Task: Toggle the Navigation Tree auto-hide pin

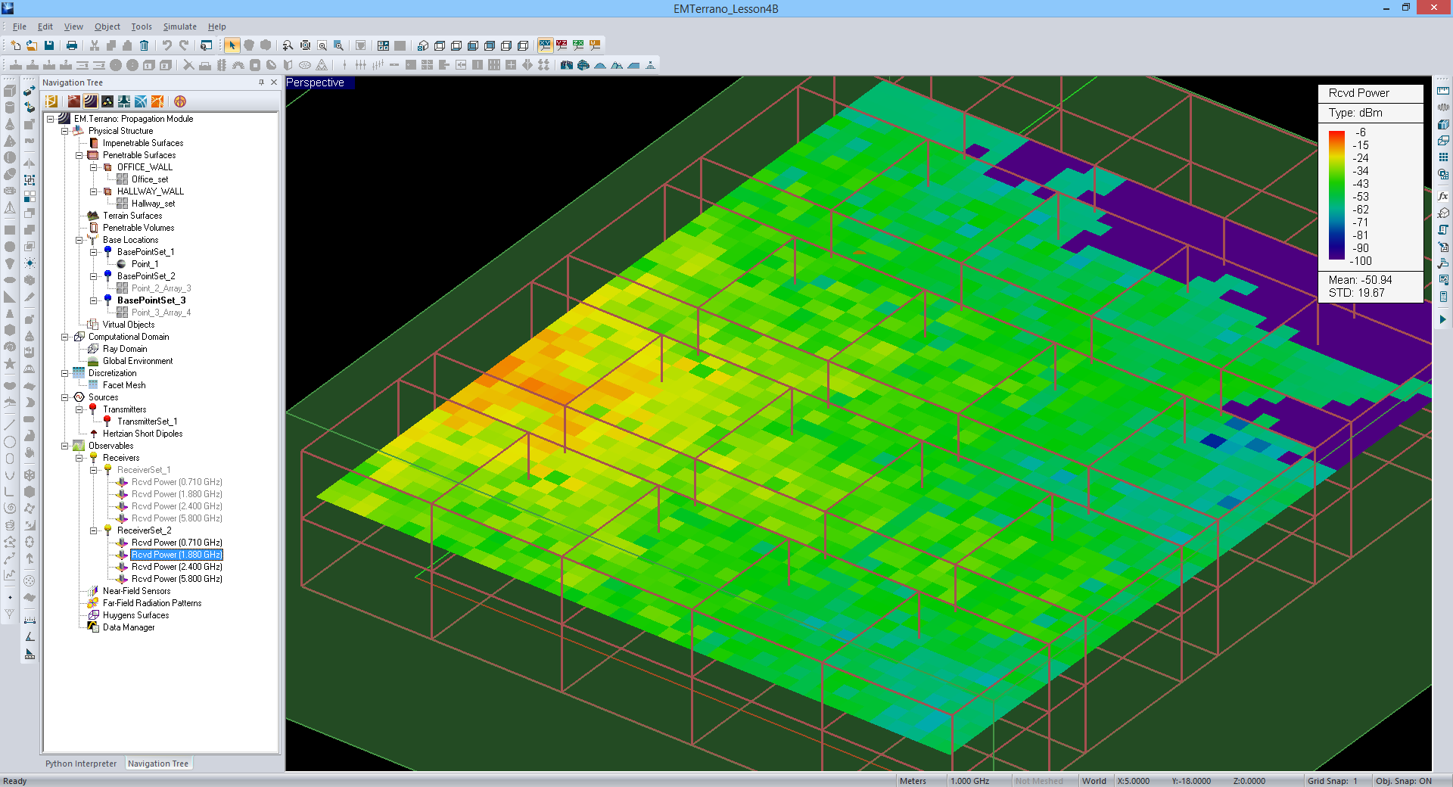Action: coord(262,82)
